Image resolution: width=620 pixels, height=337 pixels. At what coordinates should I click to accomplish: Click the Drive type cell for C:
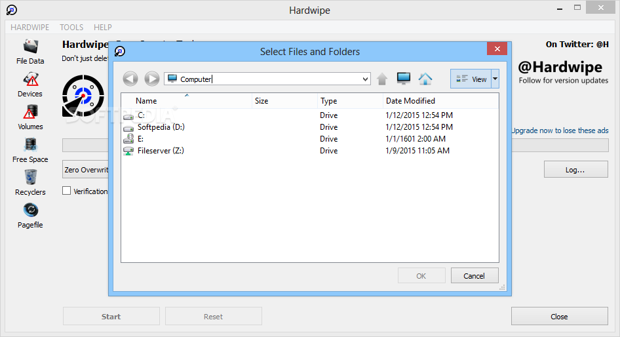tap(329, 115)
